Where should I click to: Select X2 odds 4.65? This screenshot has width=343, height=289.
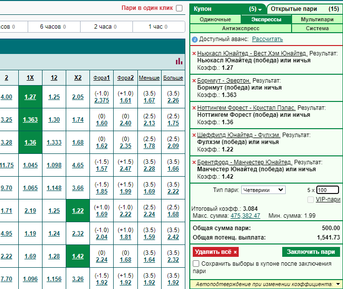click(x=78, y=165)
